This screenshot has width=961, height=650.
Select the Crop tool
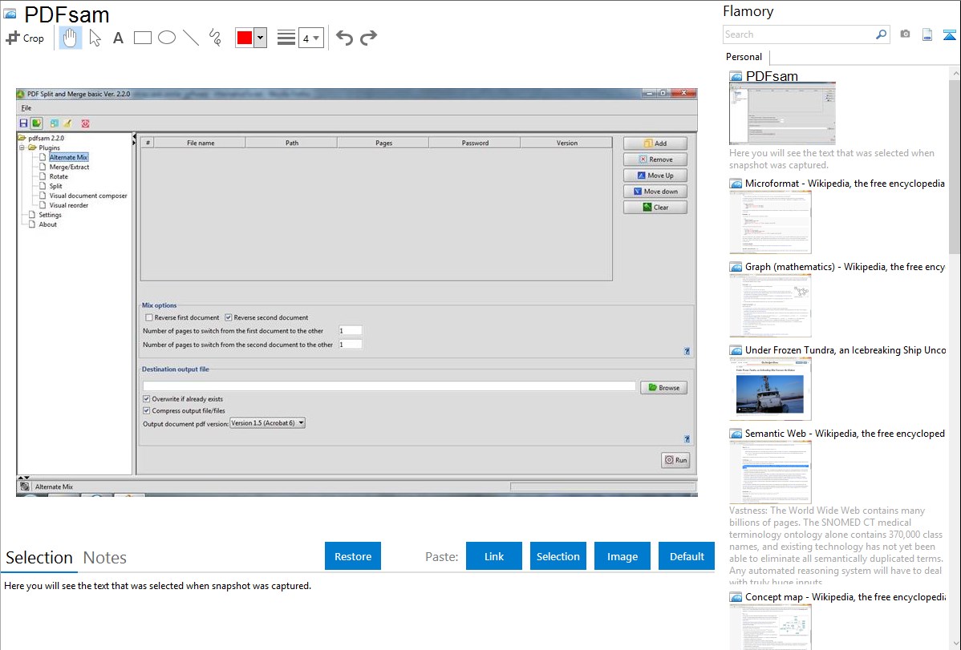pos(25,38)
